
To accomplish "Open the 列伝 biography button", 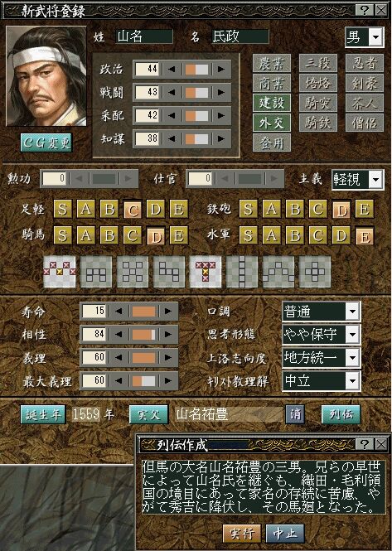I will 341,414.
